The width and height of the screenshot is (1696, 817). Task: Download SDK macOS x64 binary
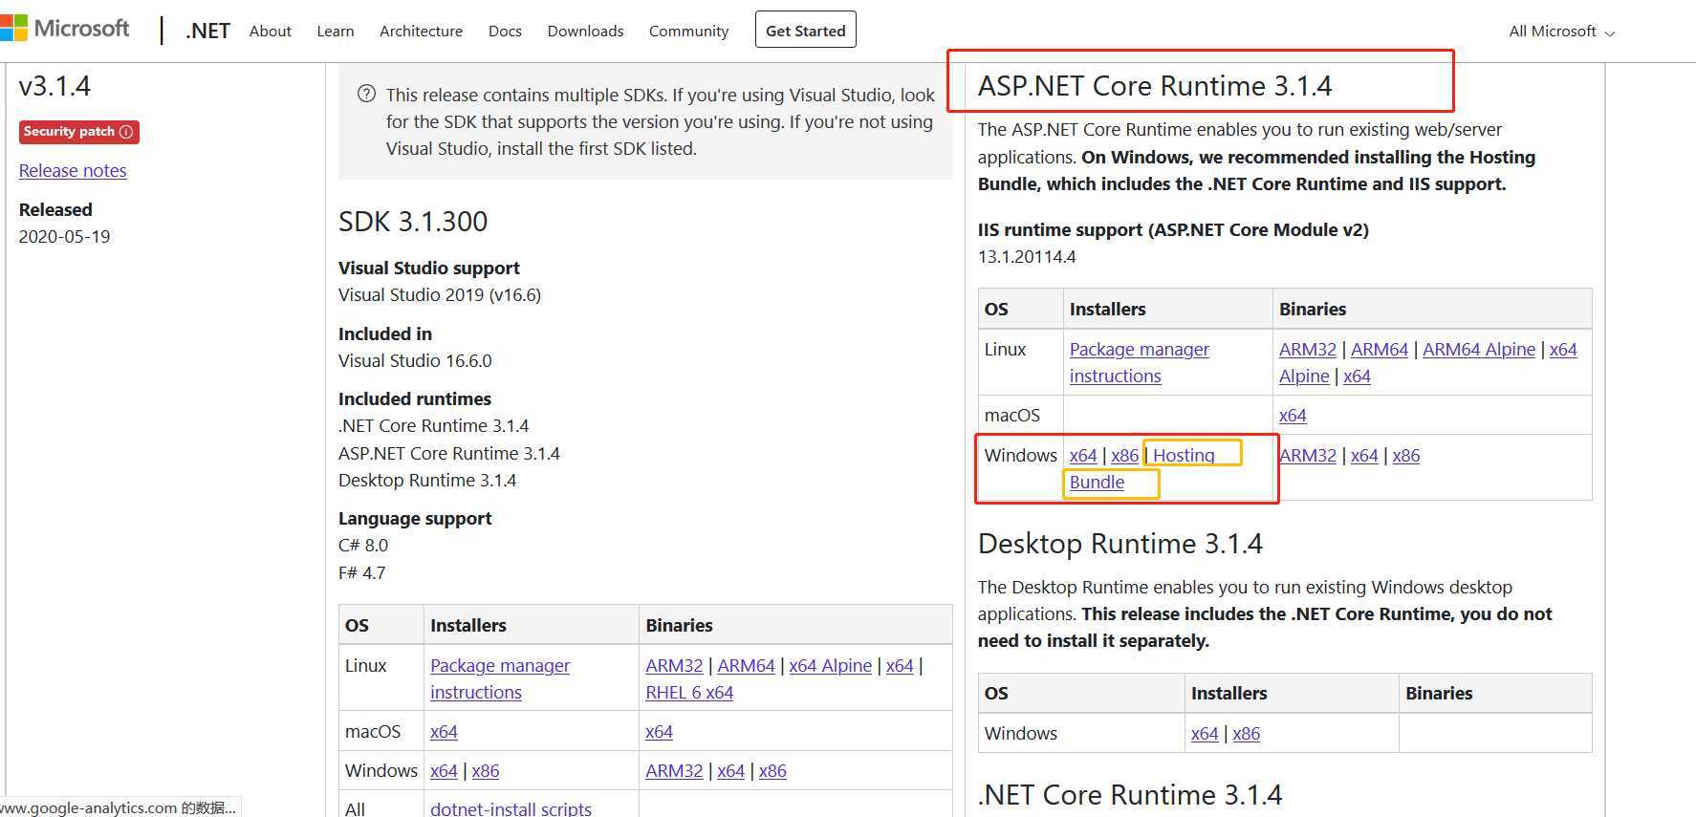(659, 731)
